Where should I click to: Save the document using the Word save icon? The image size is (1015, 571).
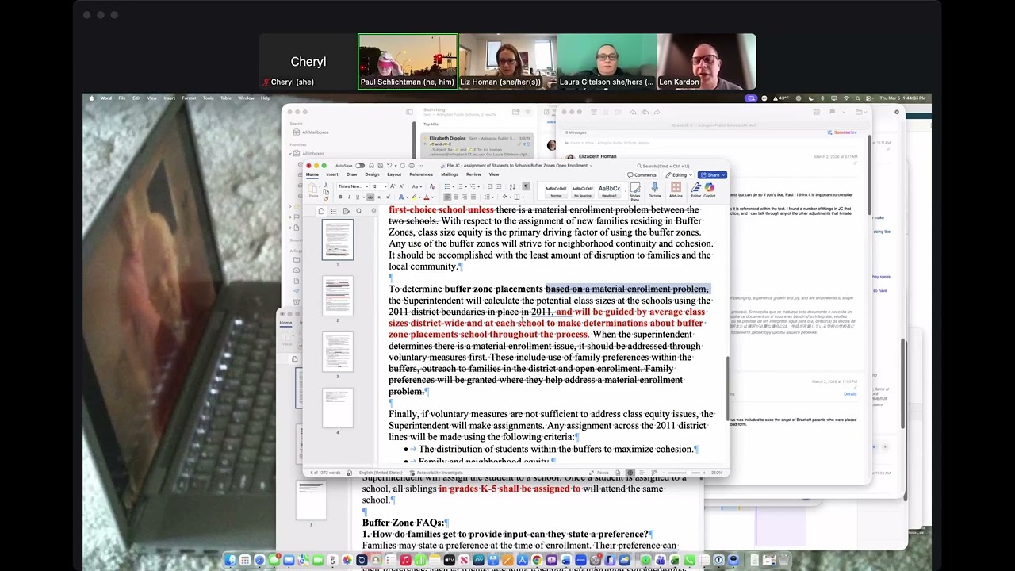click(381, 166)
